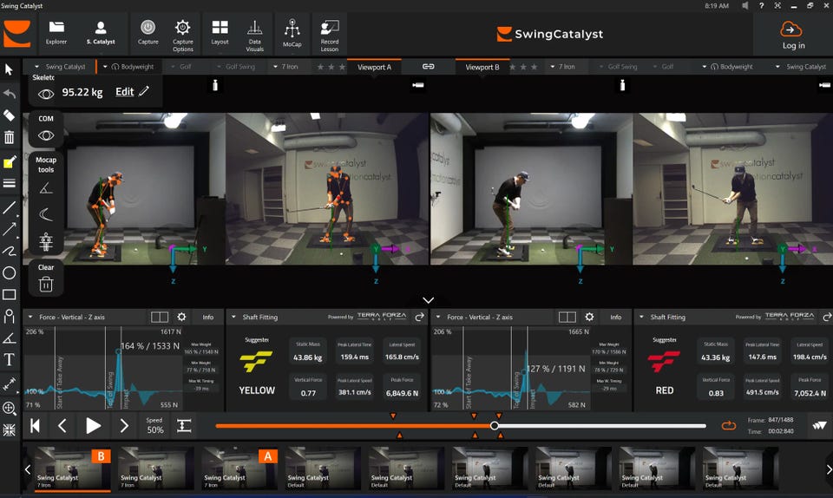This screenshot has width=833, height=498.
Task: Select the zoom magnifier tool
Action: click(x=9, y=408)
